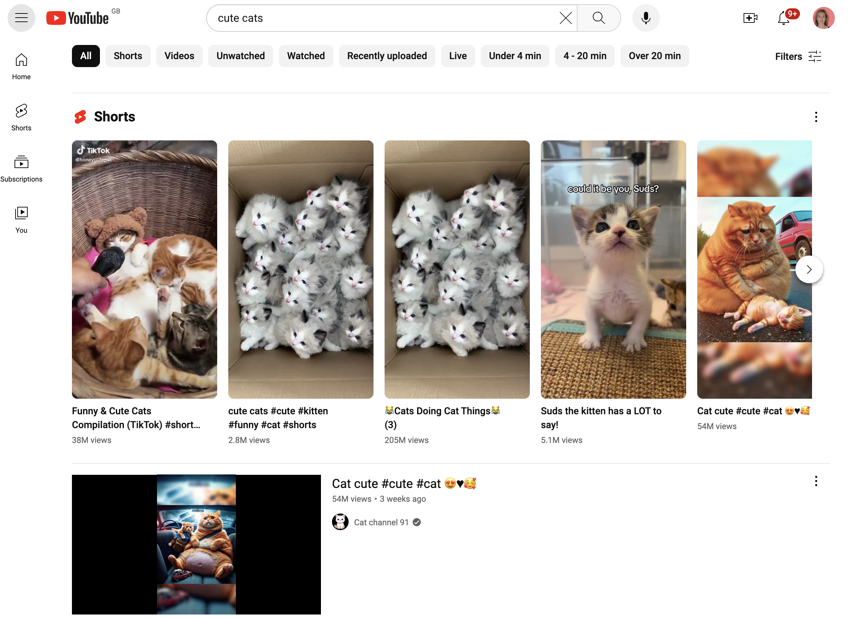Open the hamburger guide menu
Screen dimensions: 857x619
coord(21,17)
